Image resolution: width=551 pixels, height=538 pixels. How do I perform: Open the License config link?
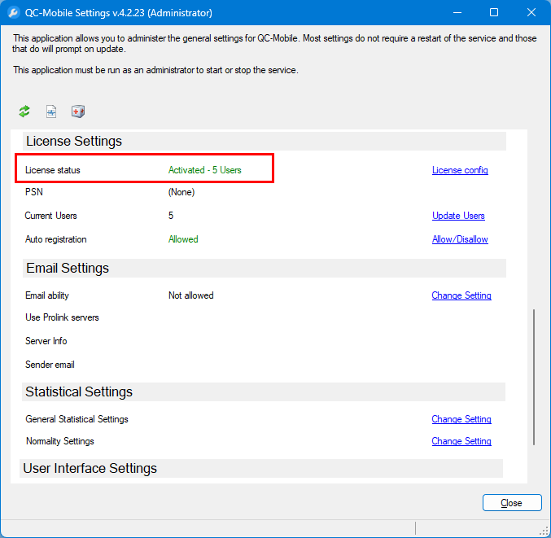pyautogui.click(x=460, y=170)
